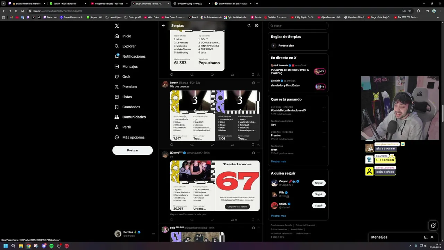Like Laresk's post
The image size is (444, 250).
212,145
